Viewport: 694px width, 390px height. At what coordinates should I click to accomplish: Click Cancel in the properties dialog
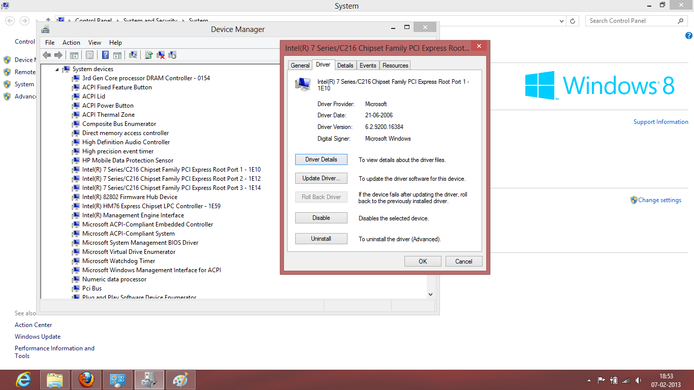coord(464,262)
